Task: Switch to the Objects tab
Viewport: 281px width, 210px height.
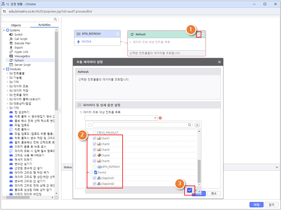Action: tap(16, 25)
